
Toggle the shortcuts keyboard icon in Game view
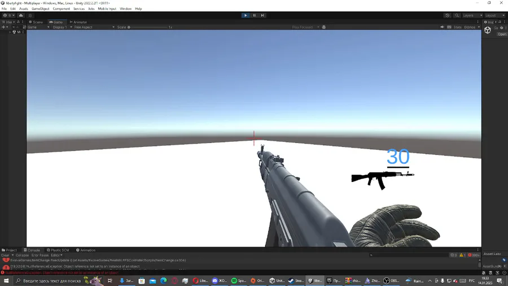449,27
